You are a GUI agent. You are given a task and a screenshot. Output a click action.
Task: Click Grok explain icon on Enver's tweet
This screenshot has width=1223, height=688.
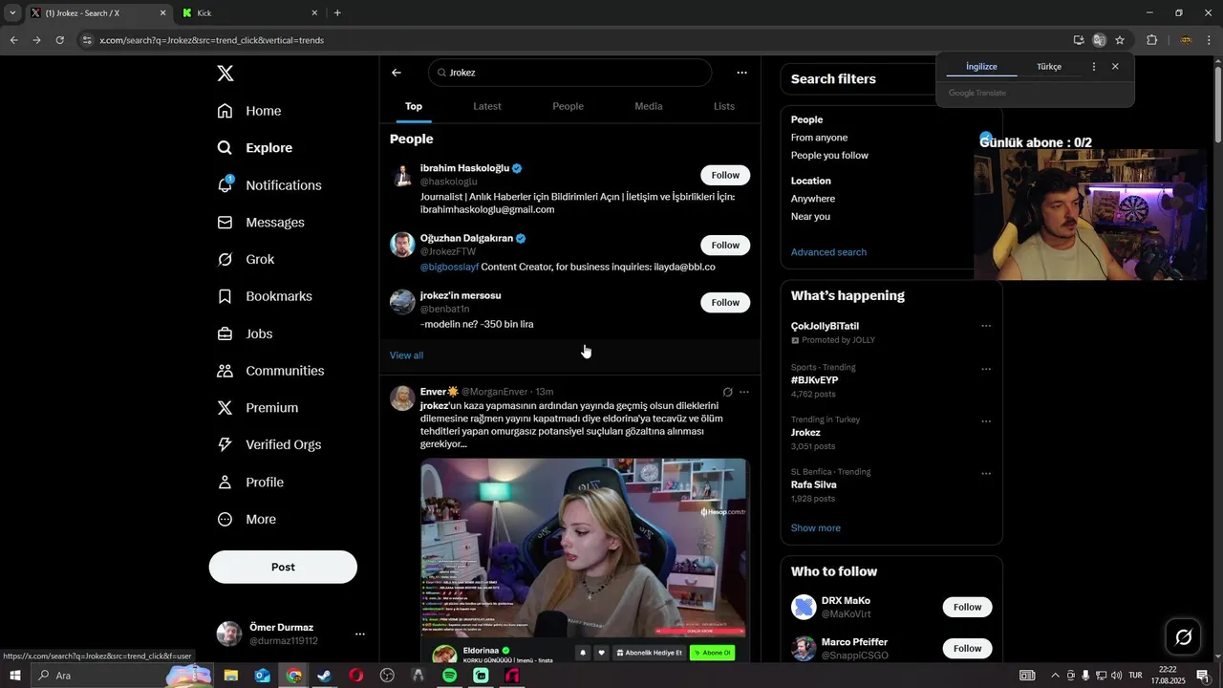pyautogui.click(x=727, y=392)
